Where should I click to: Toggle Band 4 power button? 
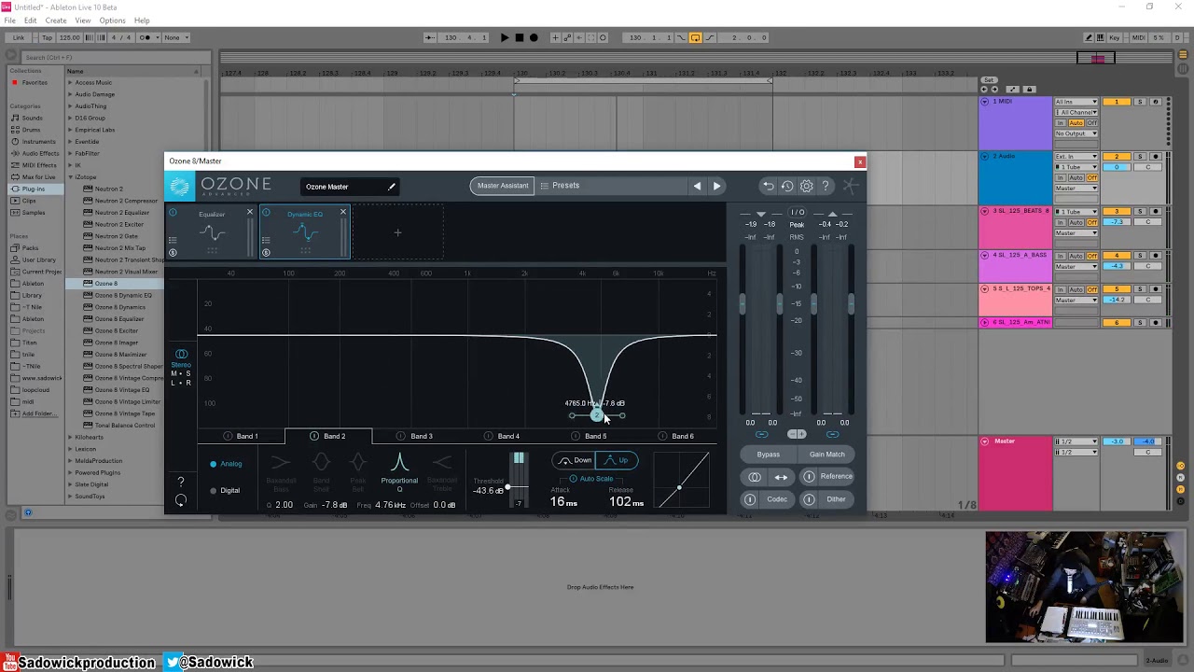pos(488,436)
